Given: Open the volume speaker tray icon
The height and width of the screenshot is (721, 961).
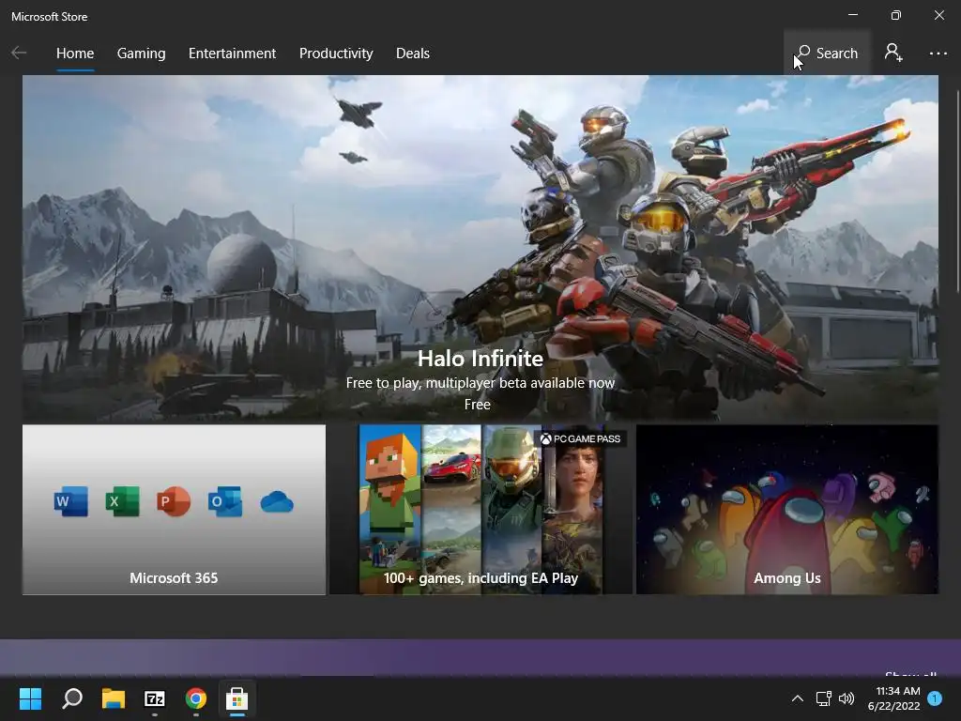Looking at the screenshot, I should 847,698.
